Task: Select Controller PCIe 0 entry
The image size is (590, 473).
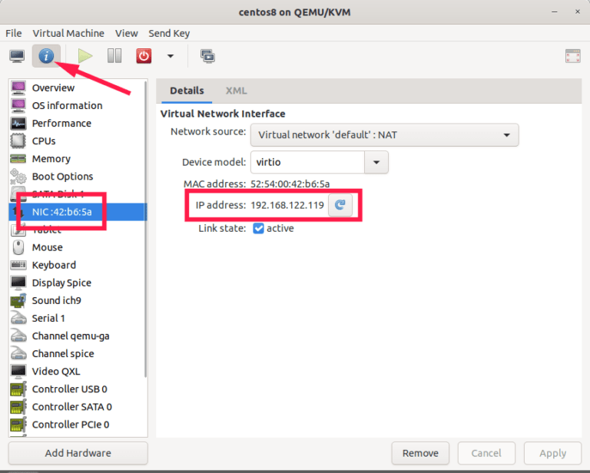Action: tap(77, 424)
